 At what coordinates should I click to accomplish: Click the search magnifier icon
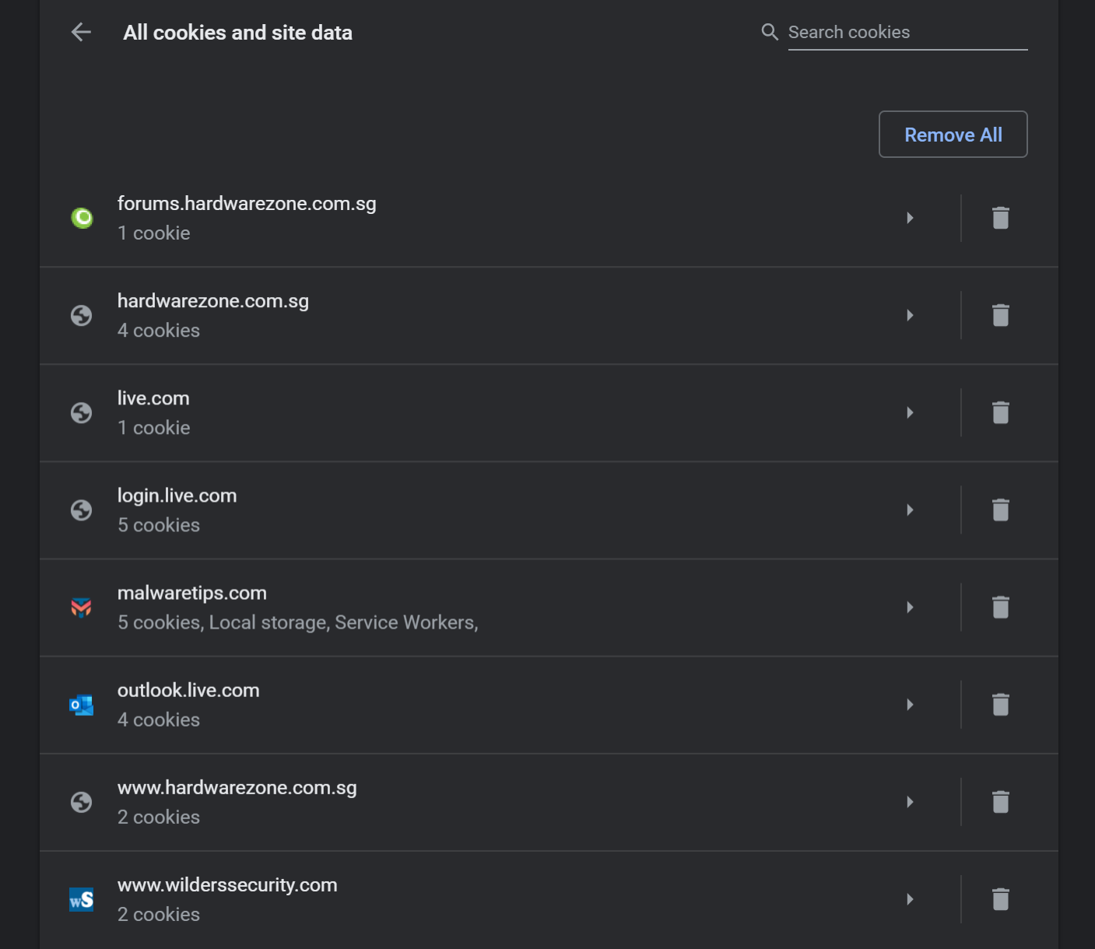770,32
